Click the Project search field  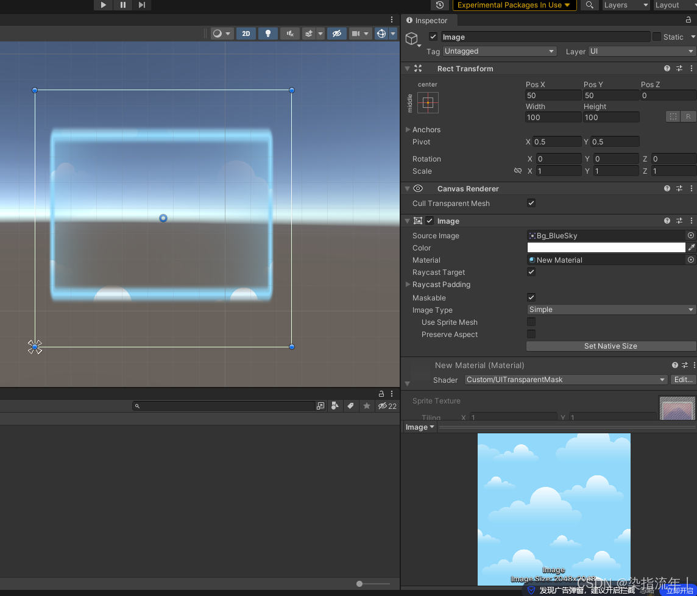tap(224, 406)
